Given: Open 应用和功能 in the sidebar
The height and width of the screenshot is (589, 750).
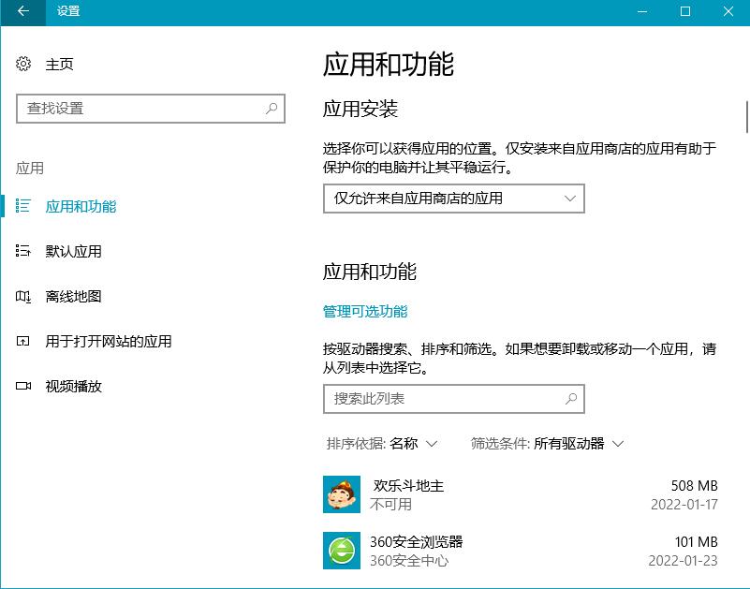Looking at the screenshot, I should pos(81,206).
